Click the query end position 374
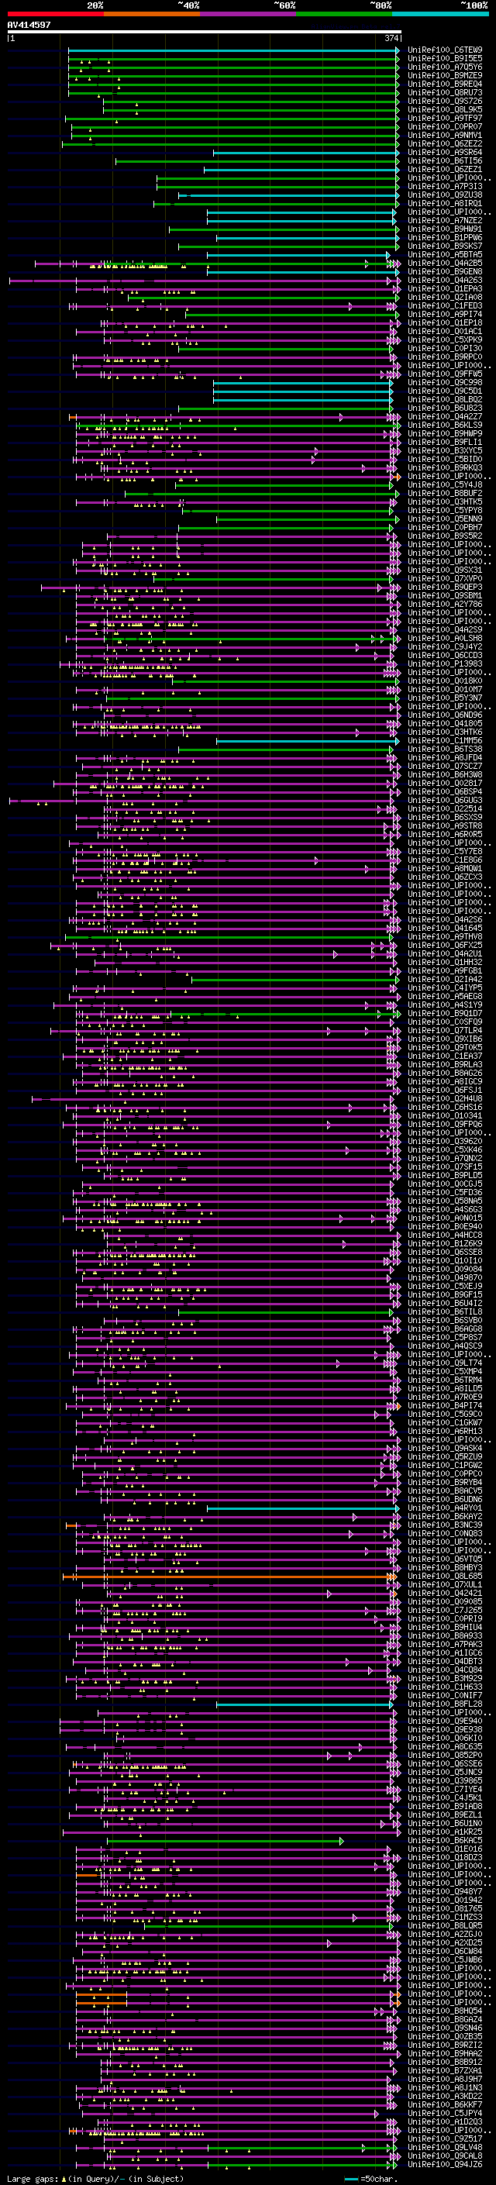This screenshot has width=496, height=2185. pos(391,38)
